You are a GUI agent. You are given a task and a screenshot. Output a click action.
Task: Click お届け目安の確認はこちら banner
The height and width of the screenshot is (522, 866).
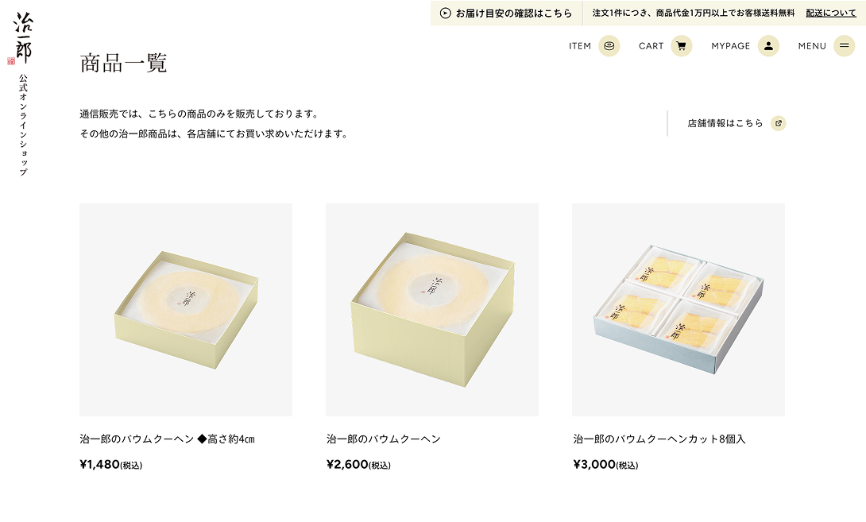(x=506, y=14)
